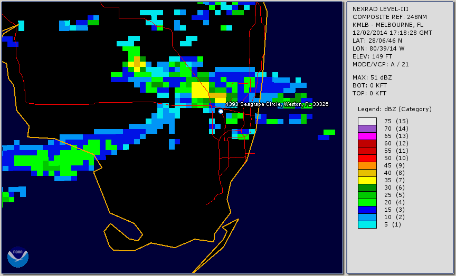Click the COMPOSITE REF. 248NM text

coord(389,17)
